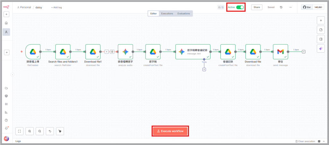The height and width of the screenshot is (145, 329).
Task: Open the Variables (x) icon in sidebar
Action: click(6, 104)
